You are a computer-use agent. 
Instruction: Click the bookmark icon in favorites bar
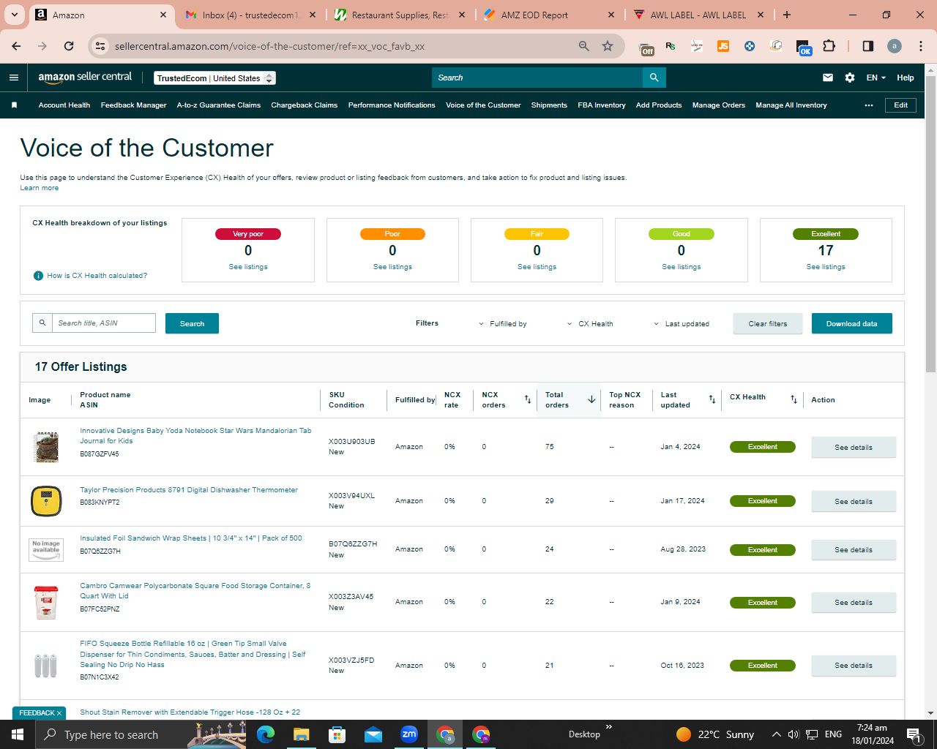pyautogui.click(x=14, y=105)
